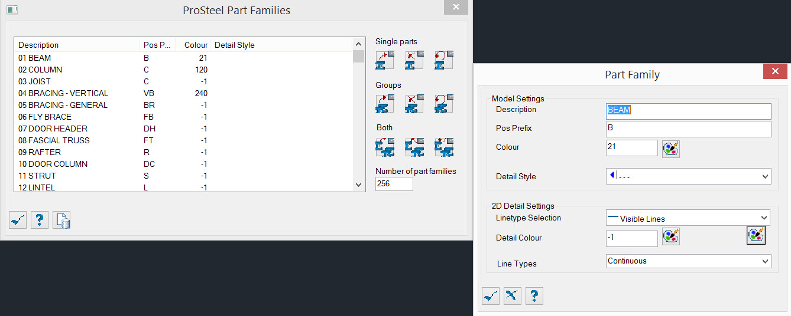Click Groups icon with curved arrow toward box

[385, 103]
